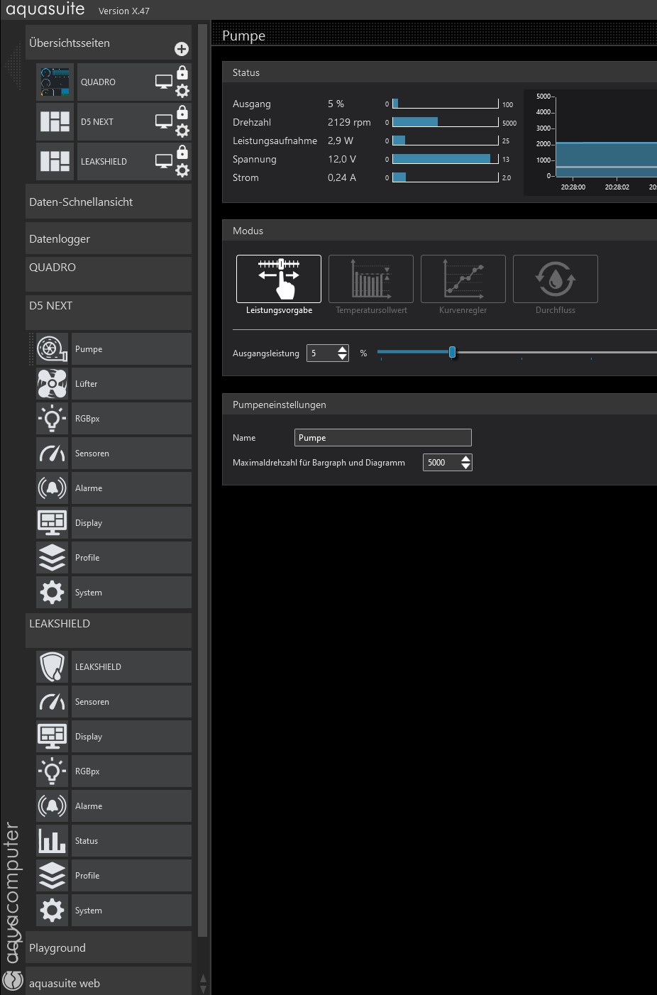Viewport: 657px width, 995px height.
Task: Select the Kurvenregler mode
Action: tap(463, 279)
